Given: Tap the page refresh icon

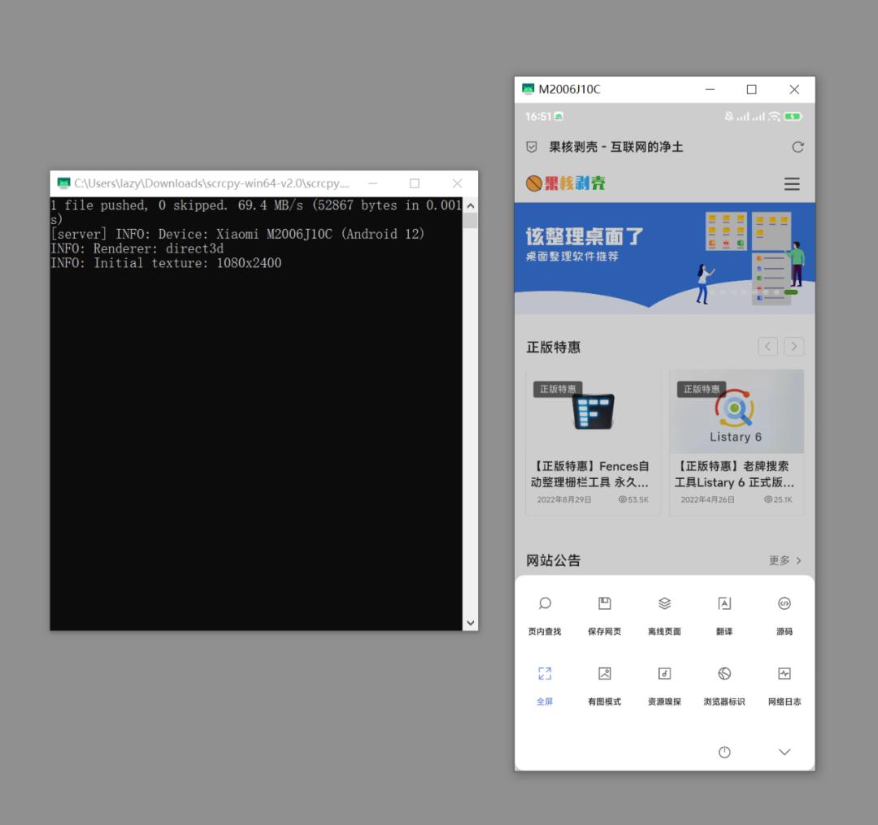Looking at the screenshot, I should click(798, 147).
